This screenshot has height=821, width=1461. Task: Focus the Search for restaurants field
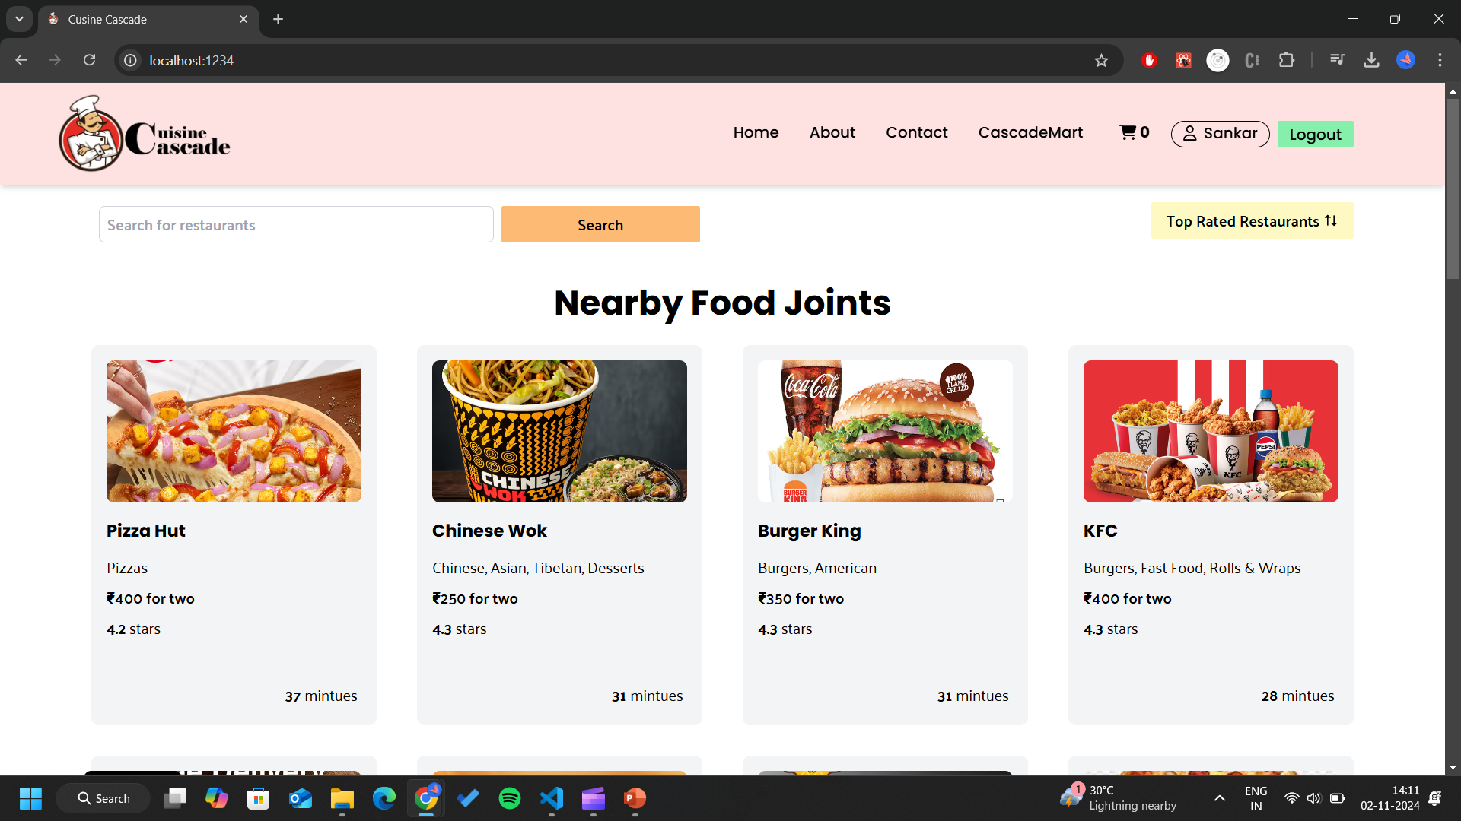pyautogui.click(x=296, y=225)
